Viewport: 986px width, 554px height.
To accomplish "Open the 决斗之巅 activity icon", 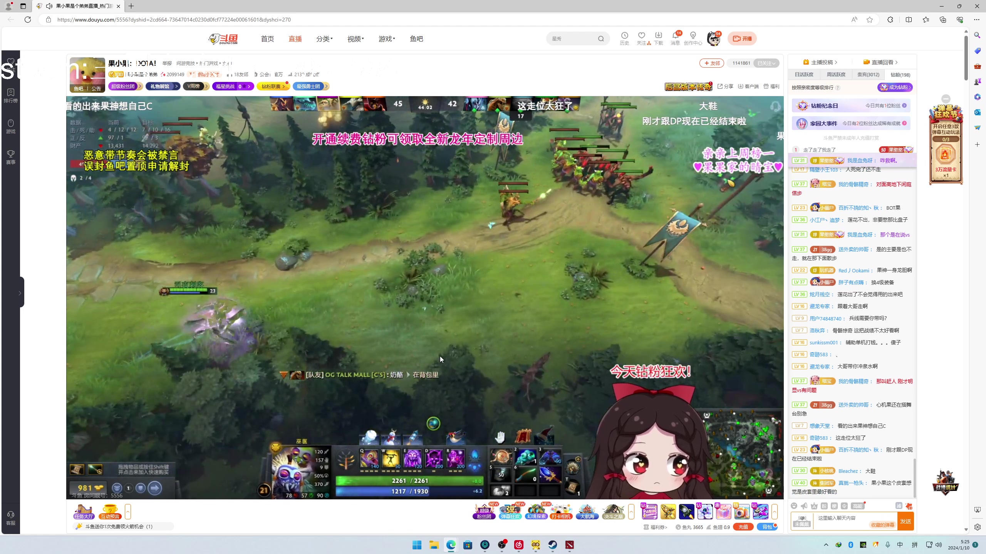I will pos(613,511).
